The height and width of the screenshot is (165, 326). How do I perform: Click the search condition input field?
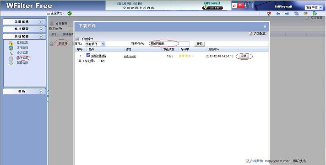tap(169, 44)
